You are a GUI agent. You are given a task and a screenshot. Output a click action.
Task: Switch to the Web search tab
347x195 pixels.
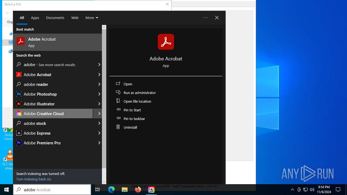coord(75,18)
